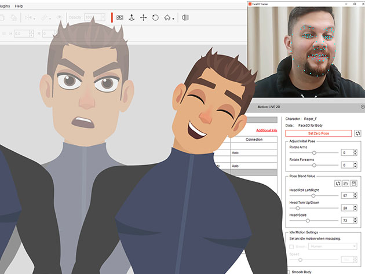Click the Head Scale value stepper
Viewport: 365px width, 274px height.
coord(355,220)
